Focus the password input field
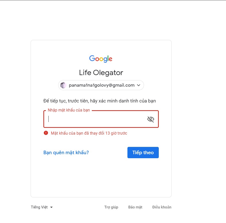The height and width of the screenshot is (223, 226). 95,119
